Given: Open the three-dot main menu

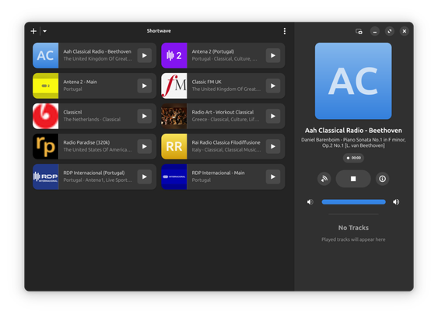Looking at the screenshot, I should pos(285,31).
